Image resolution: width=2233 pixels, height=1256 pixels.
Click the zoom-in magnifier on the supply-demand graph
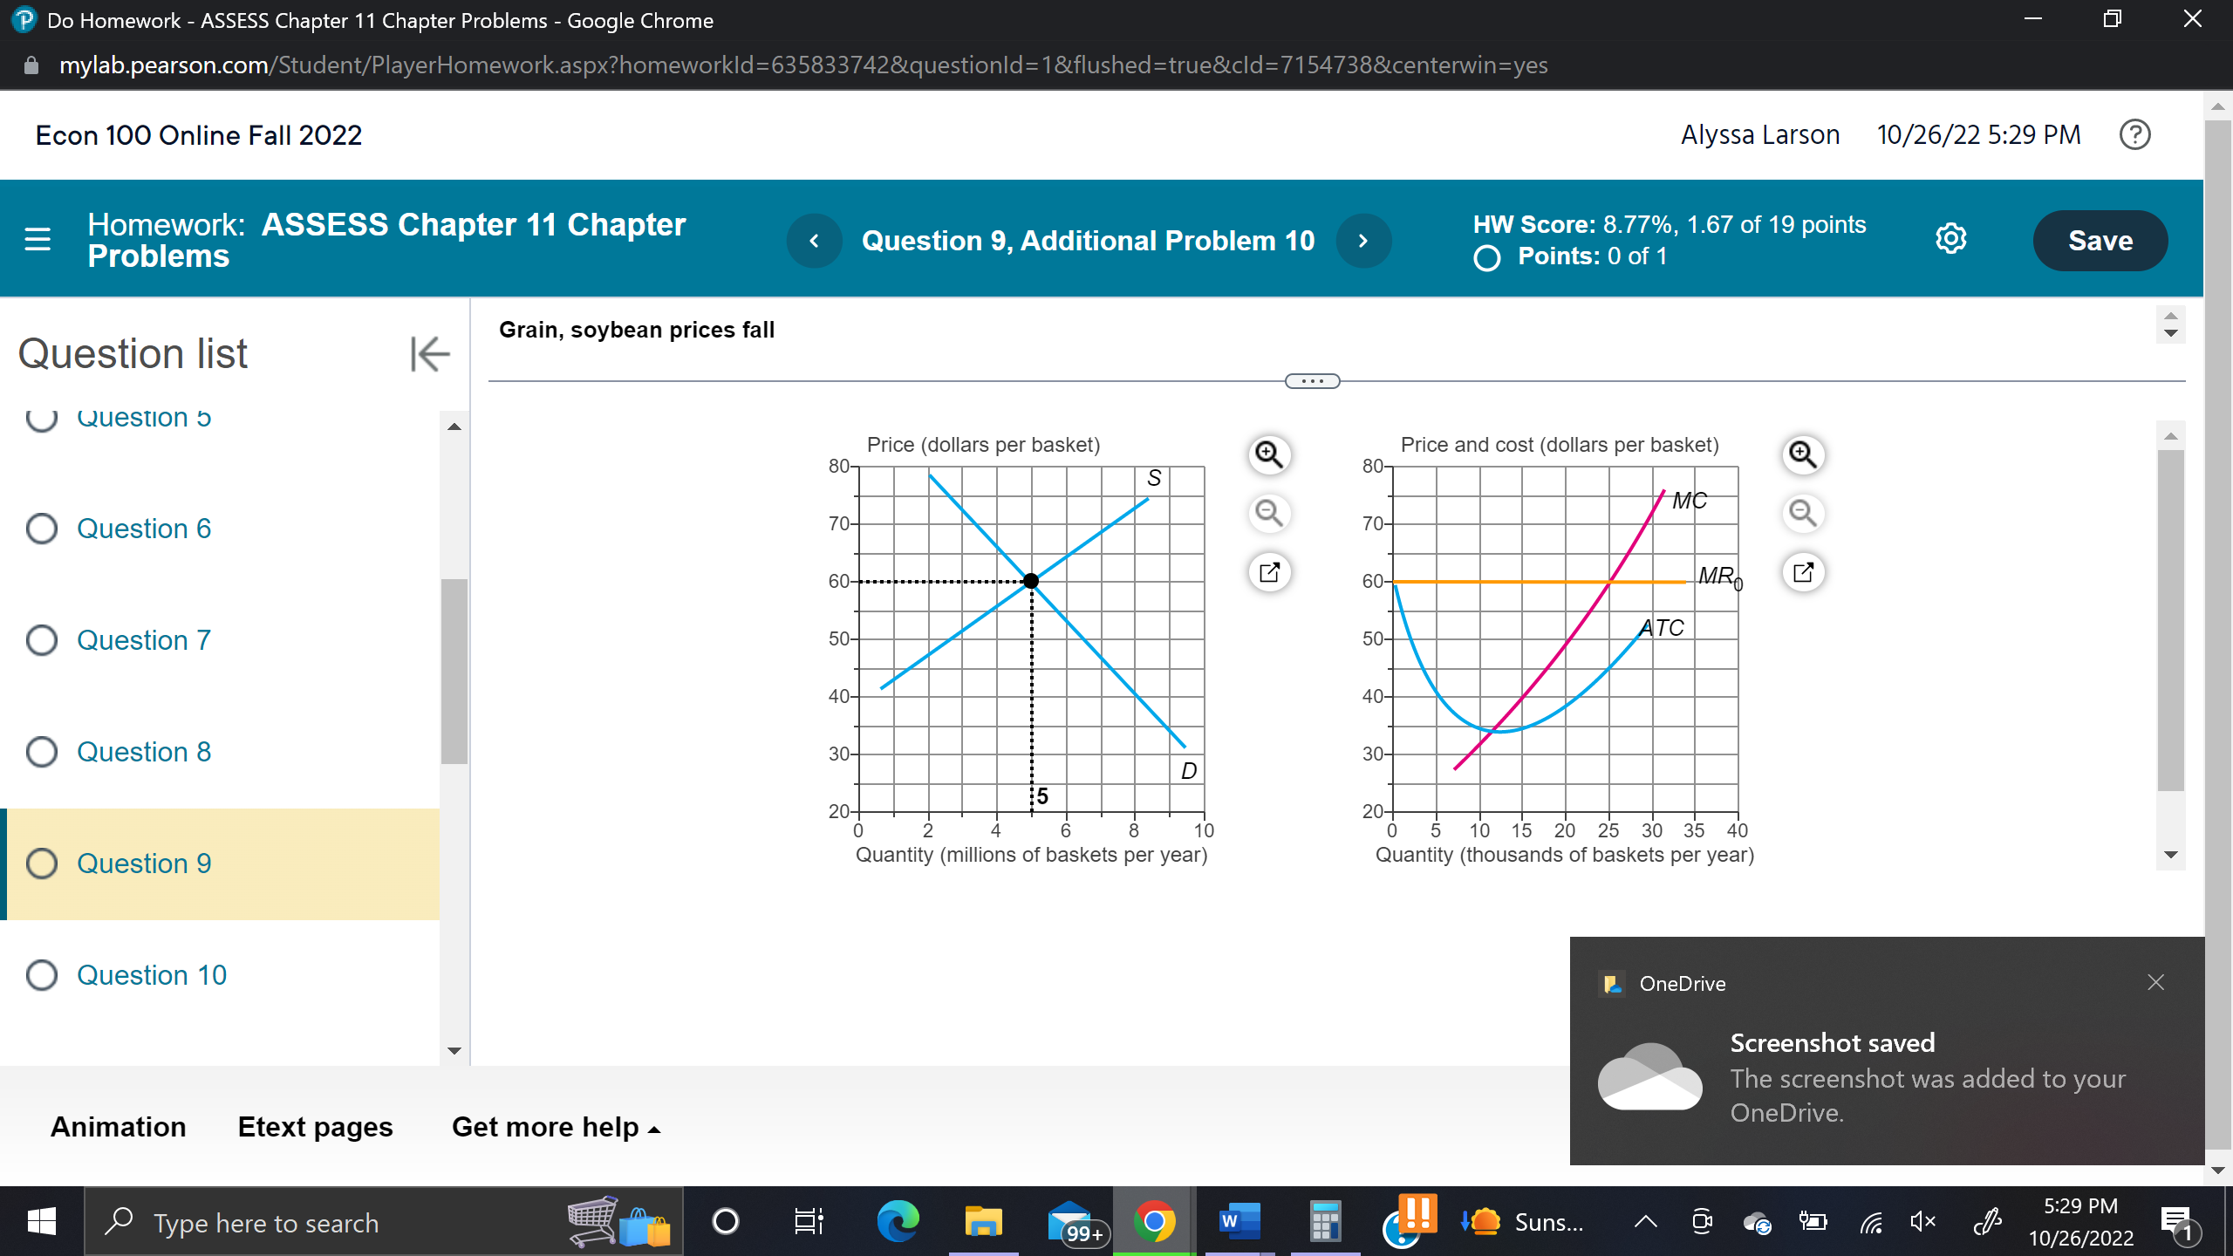point(1269,454)
